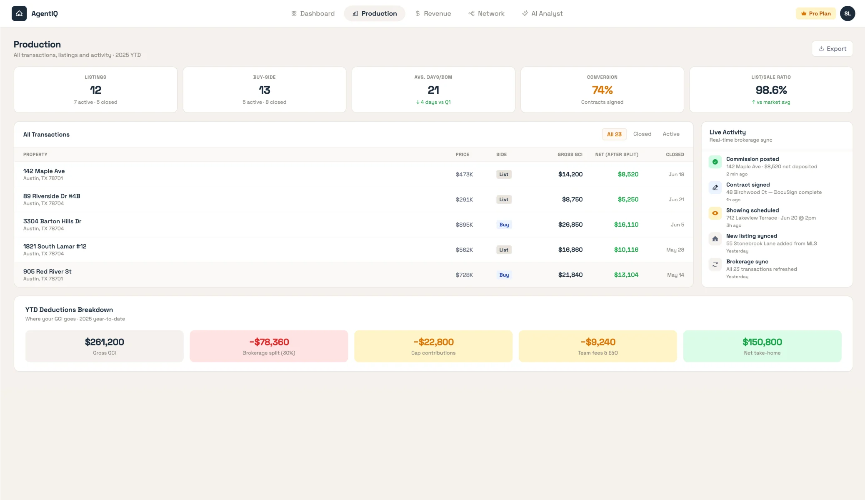865x500 pixels.
Task: Select the Production tab
Action: 375,13
